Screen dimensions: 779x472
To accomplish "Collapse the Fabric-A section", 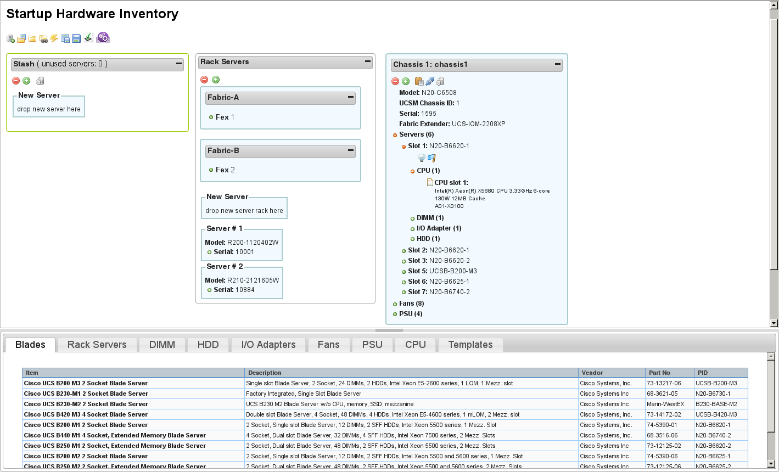I will (351, 97).
